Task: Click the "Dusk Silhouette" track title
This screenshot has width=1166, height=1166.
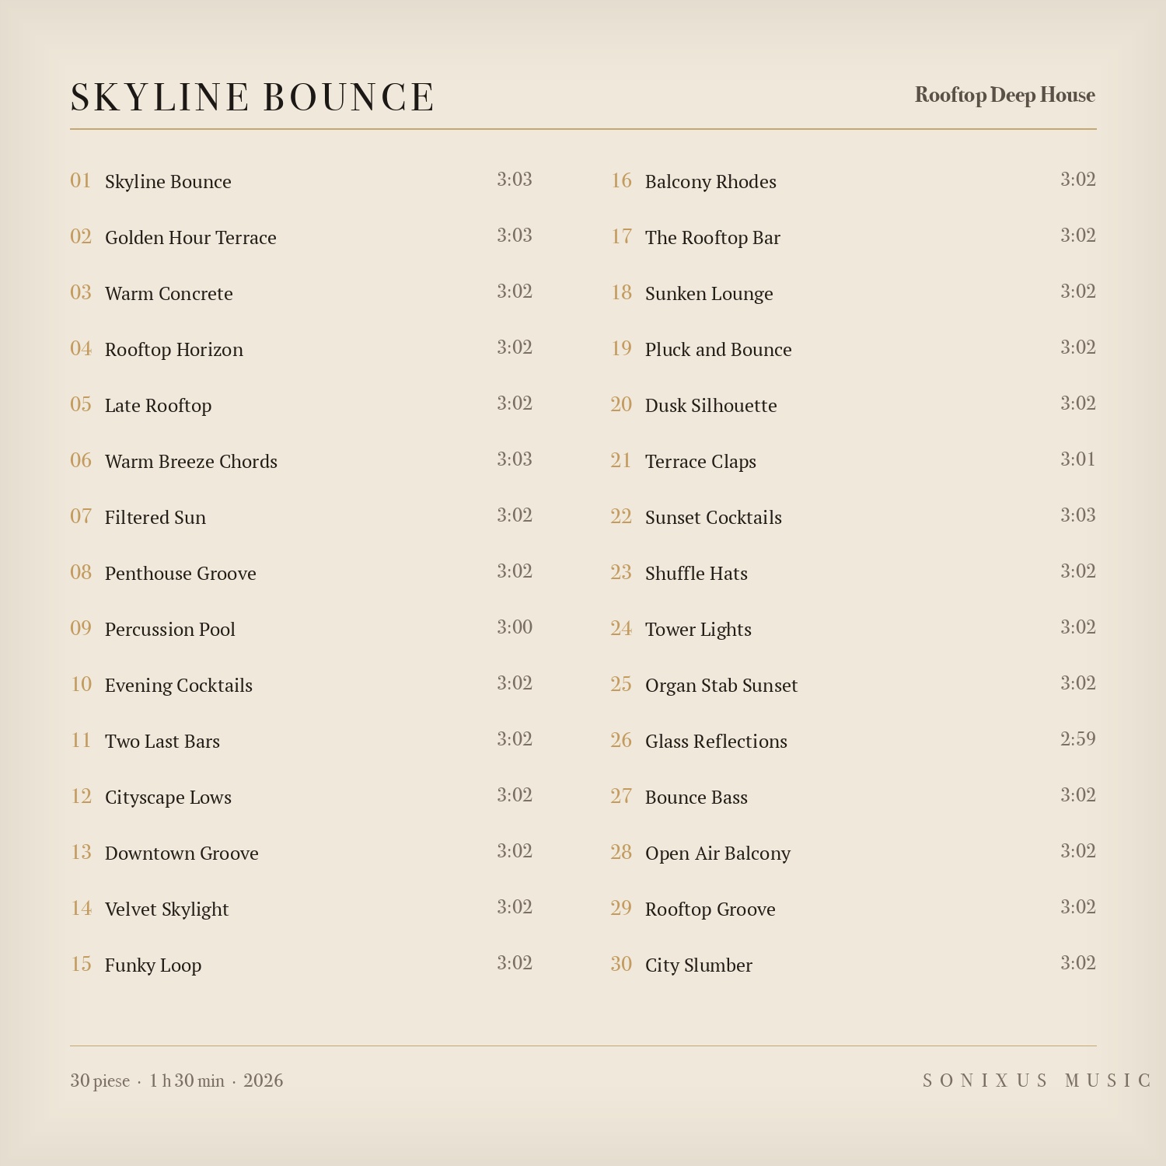Action: [711, 405]
